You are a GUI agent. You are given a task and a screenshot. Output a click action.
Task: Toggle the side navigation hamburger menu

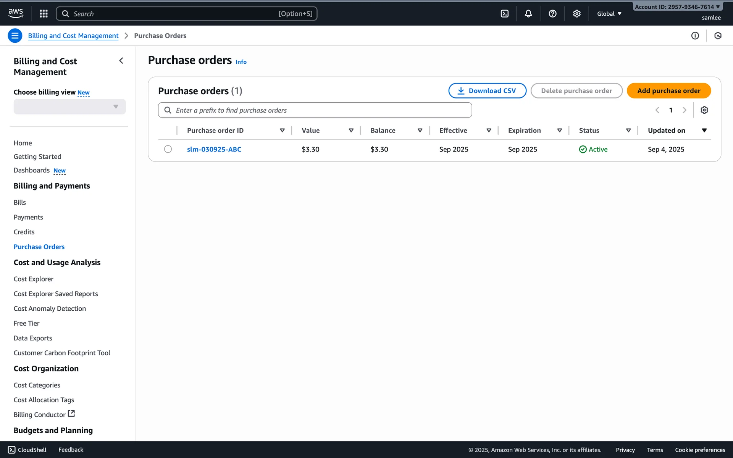click(15, 35)
